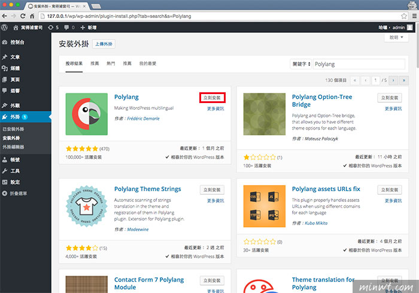419x293 pixels.
Task: Open the Chrome hamburger menu
Action: tap(414, 16)
